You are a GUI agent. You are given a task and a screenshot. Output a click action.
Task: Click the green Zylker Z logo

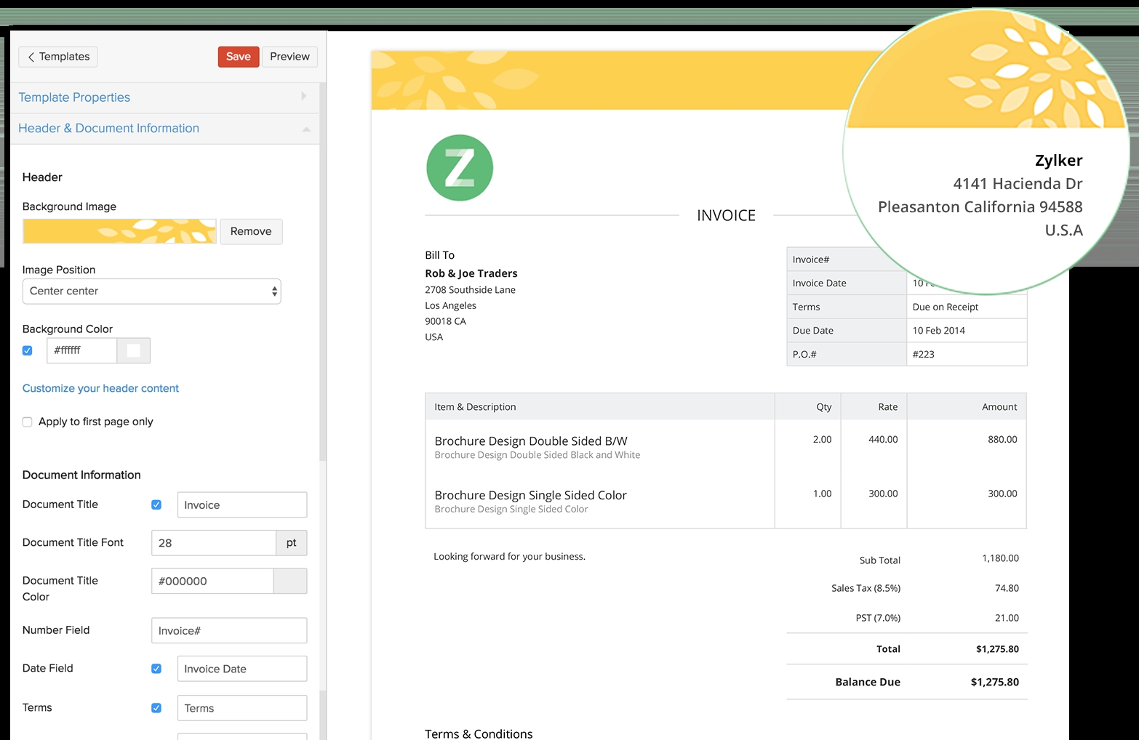(x=459, y=167)
